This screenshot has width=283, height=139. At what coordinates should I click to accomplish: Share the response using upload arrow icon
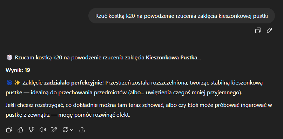82,130
